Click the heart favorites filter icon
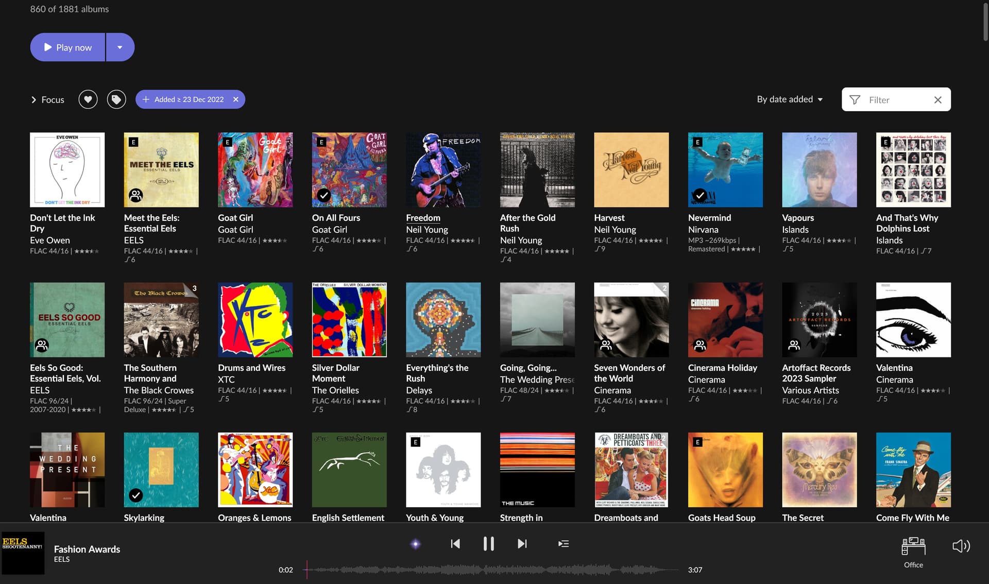The width and height of the screenshot is (989, 584). point(88,99)
